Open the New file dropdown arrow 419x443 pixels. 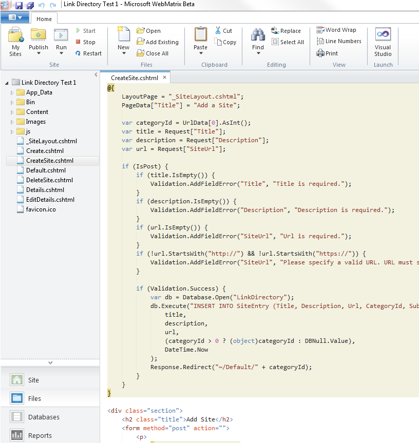(x=123, y=54)
